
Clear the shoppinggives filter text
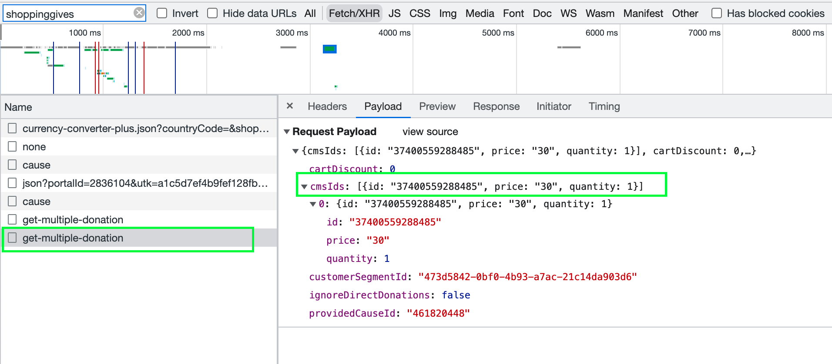139,13
